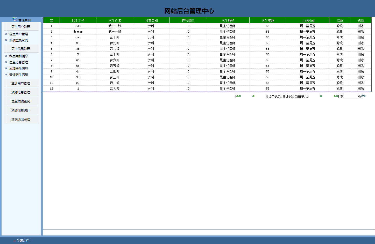
Task: Click the 科室类别 column header
Action: 151,20
